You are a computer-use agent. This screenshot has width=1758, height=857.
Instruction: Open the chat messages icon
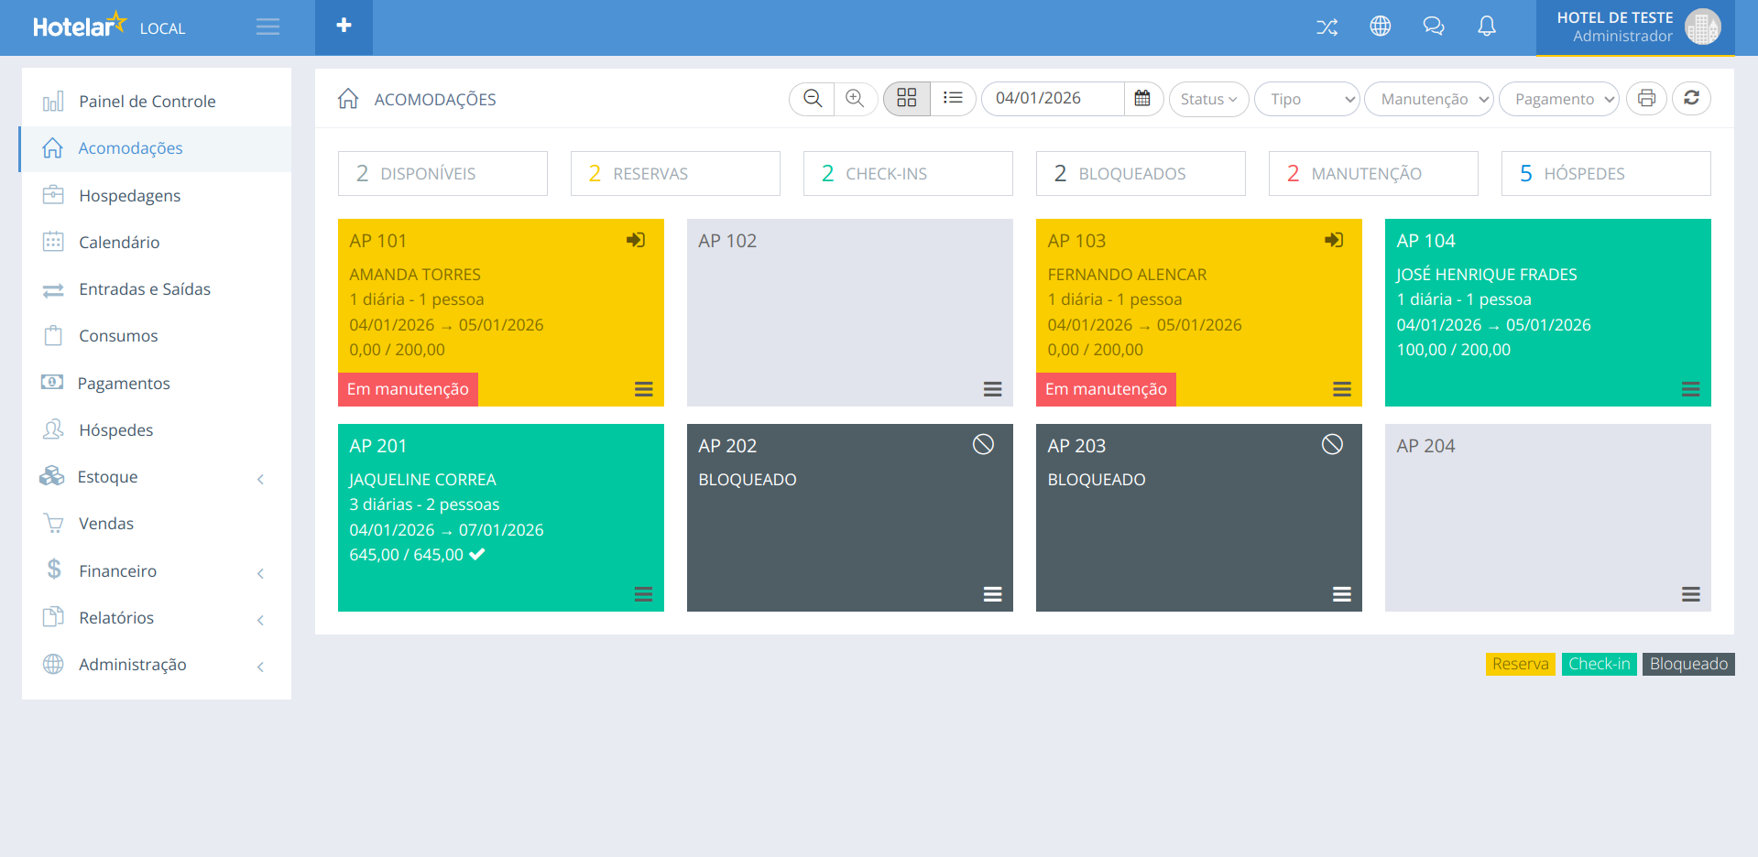tap(1433, 27)
